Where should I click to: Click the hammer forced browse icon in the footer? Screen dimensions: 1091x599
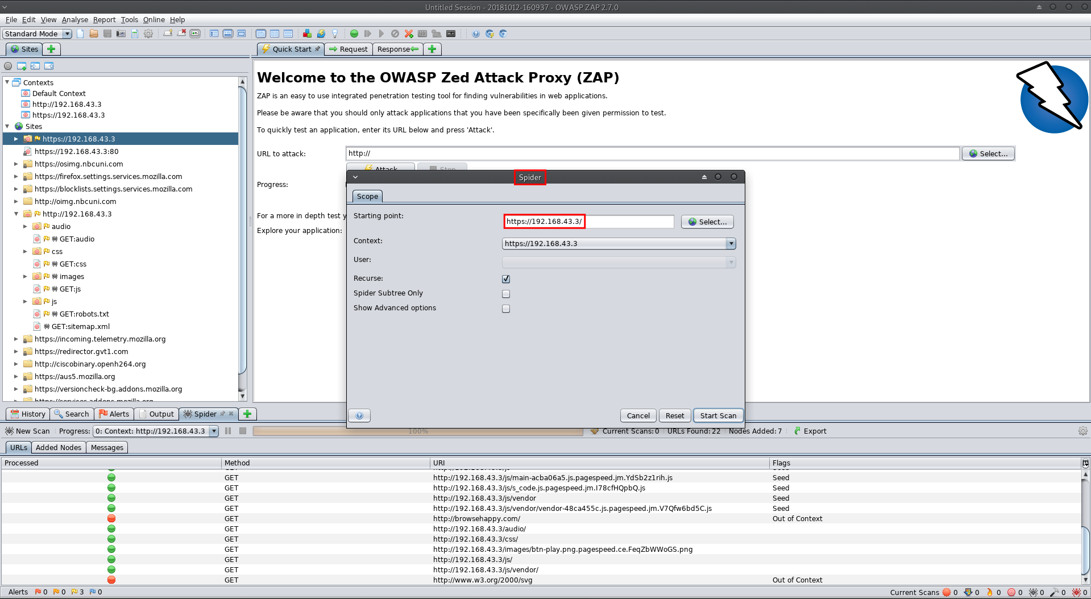(1055, 592)
